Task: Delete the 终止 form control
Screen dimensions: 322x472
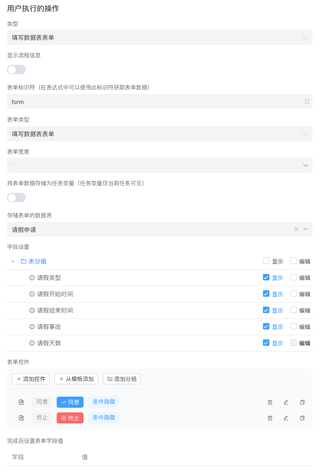Action: point(270,418)
